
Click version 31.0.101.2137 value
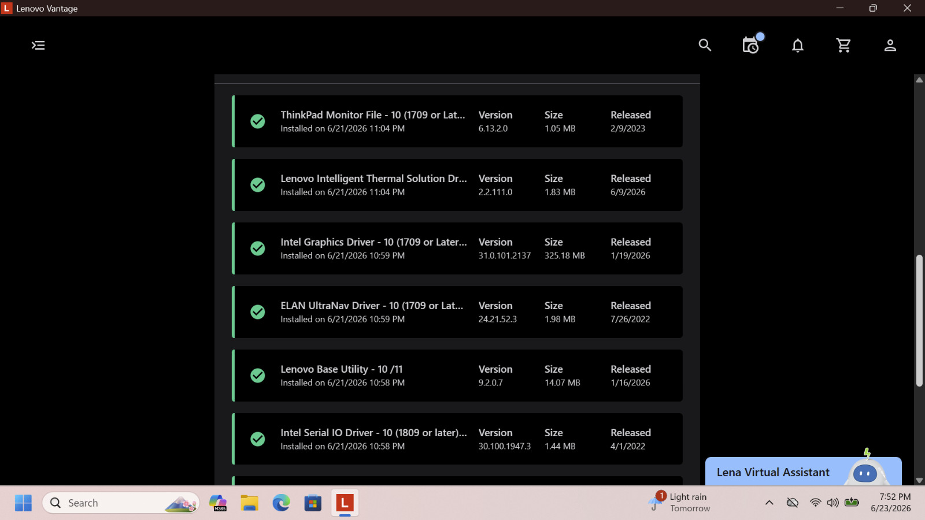[505, 256]
